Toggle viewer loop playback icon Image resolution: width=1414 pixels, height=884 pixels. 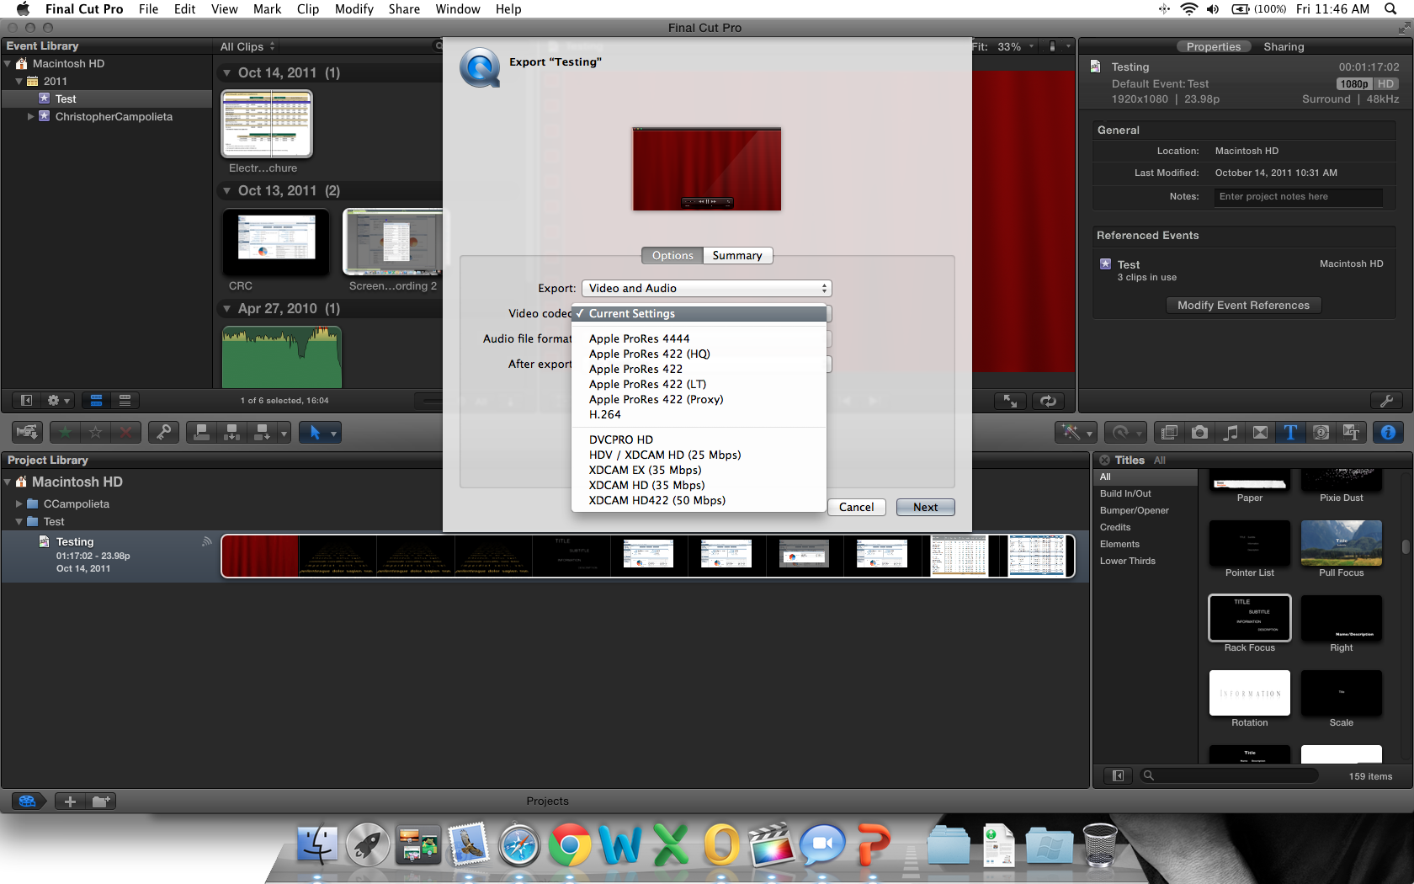[x=1048, y=402]
